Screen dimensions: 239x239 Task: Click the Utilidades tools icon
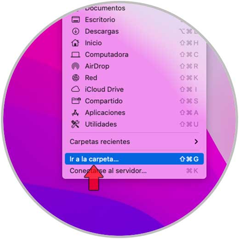(x=75, y=124)
